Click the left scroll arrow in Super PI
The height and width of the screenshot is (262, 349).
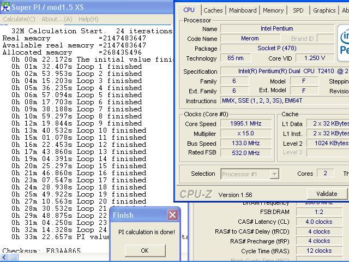click(4, 258)
